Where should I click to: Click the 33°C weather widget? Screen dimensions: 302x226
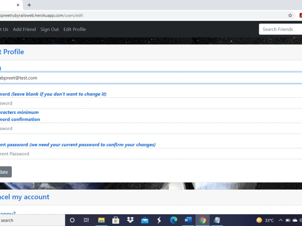[265, 220]
